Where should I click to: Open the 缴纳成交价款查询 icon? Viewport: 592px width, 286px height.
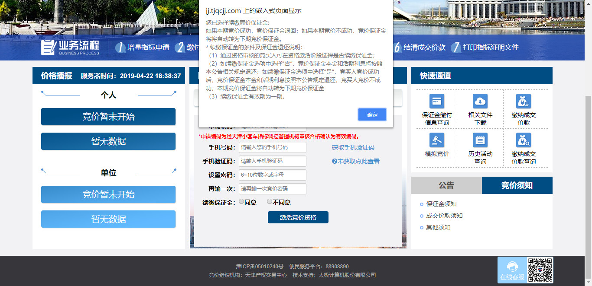523,140
